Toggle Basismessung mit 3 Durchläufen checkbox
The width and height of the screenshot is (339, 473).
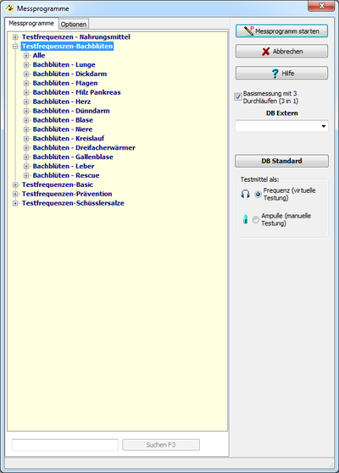tap(238, 96)
